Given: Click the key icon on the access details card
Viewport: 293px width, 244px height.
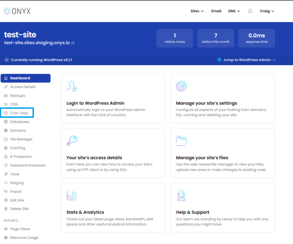Looking at the screenshot, I should [x=72, y=141].
